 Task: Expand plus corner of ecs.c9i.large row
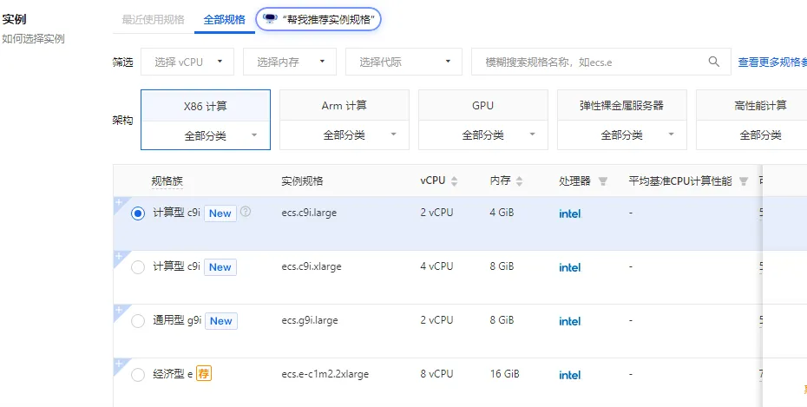(x=119, y=202)
